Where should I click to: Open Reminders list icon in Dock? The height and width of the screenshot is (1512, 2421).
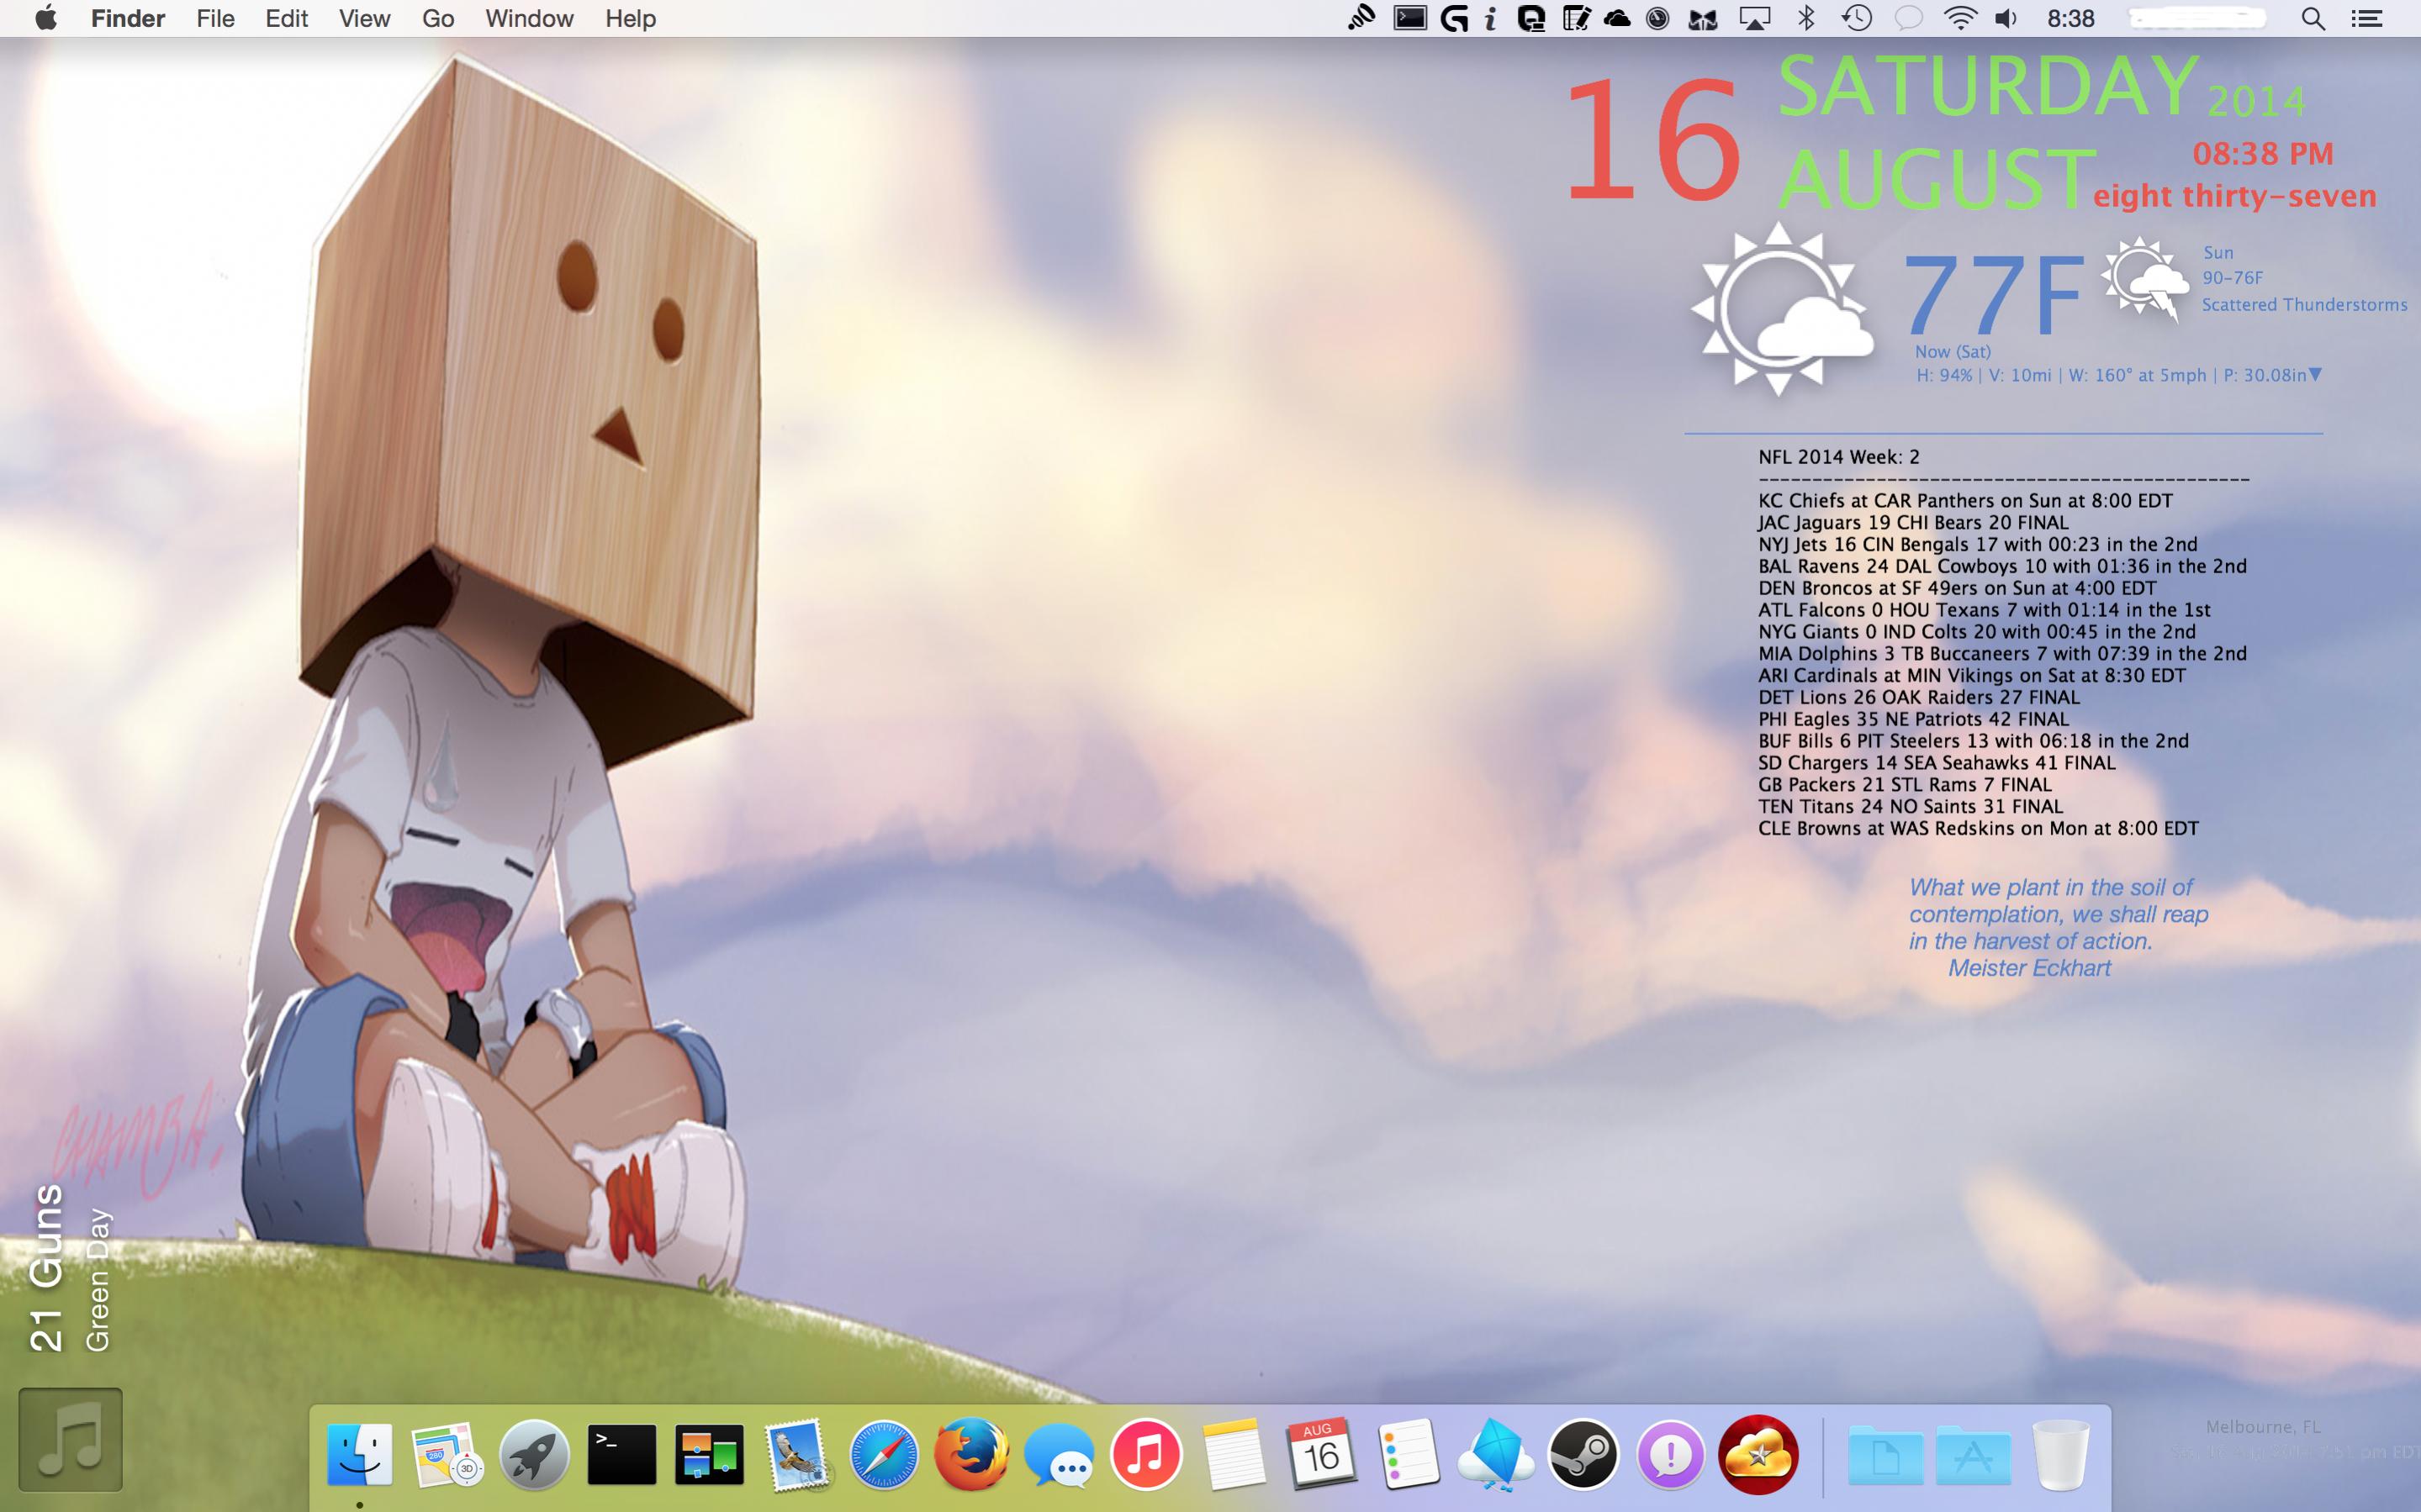pos(1409,1454)
